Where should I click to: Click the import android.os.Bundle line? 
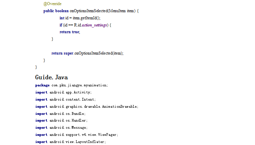click(60, 113)
